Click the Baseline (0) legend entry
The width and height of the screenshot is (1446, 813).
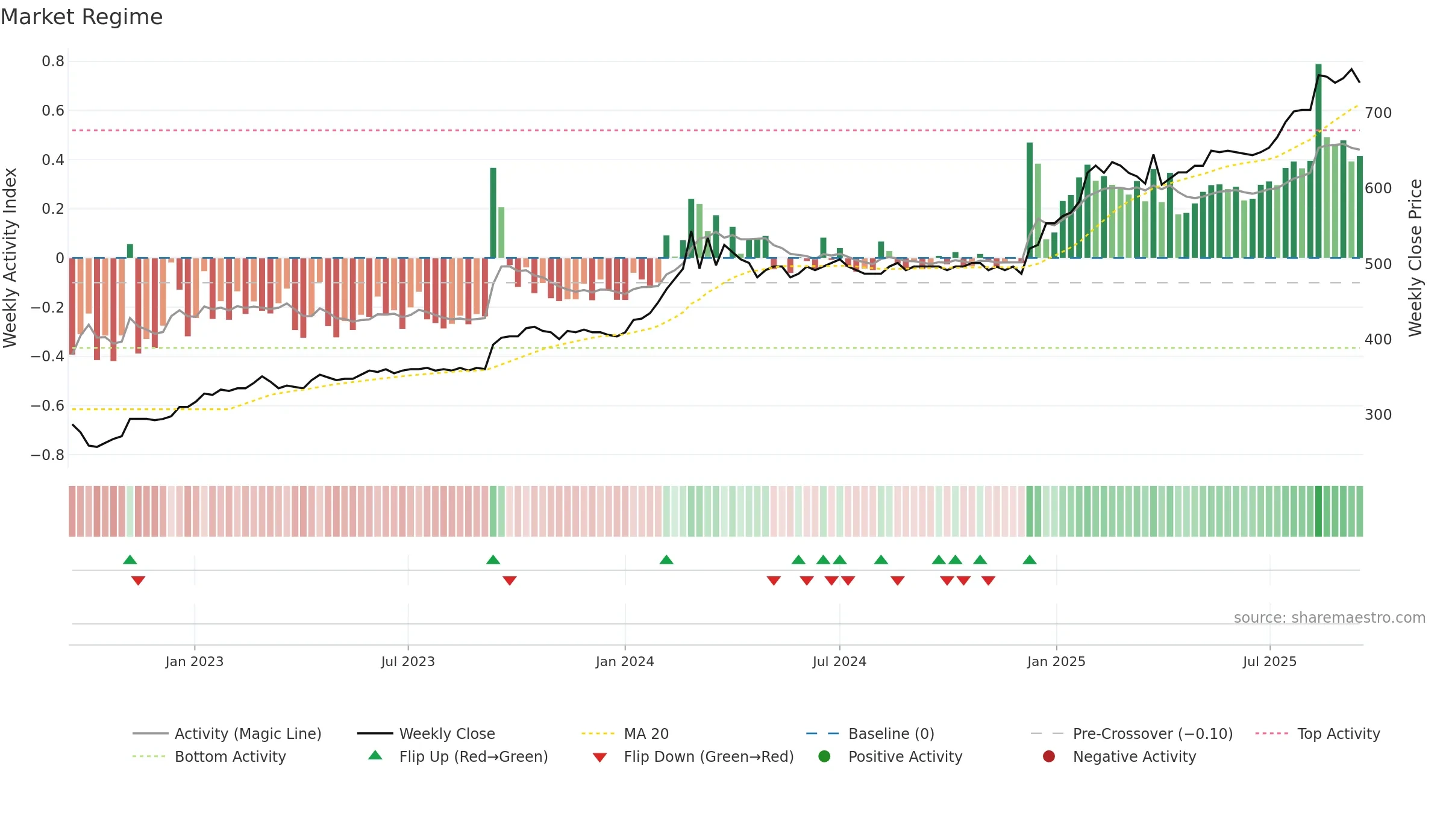pos(870,734)
